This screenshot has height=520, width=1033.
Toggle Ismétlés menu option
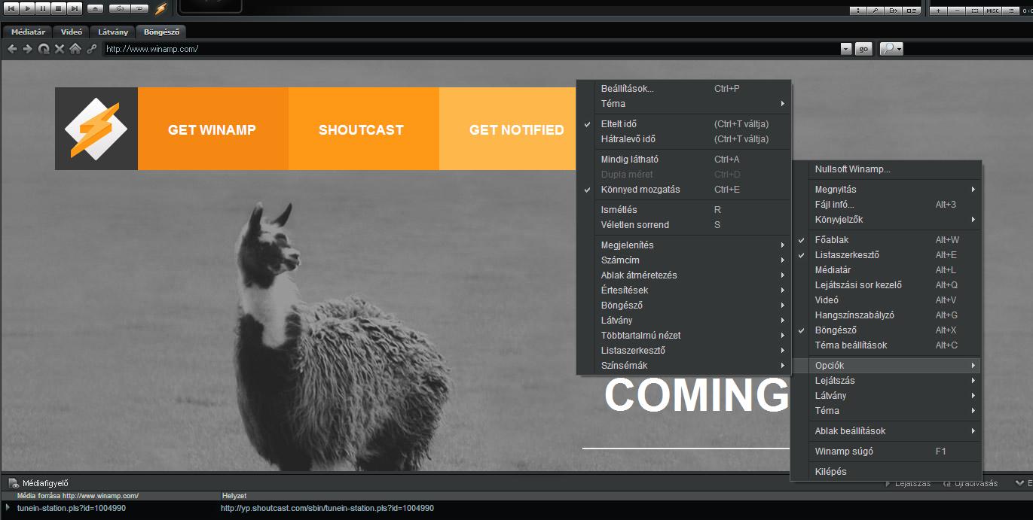pyautogui.click(x=683, y=210)
